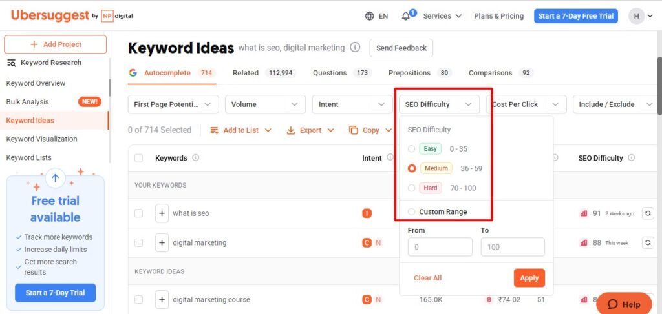Open the notifications bell icon
Image resolution: width=662 pixels, height=314 pixels.
pyautogui.click(x=406, y=16)
